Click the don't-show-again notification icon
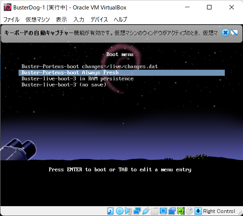Viewport: 243px width, 216px height. (x=234, y=33)
